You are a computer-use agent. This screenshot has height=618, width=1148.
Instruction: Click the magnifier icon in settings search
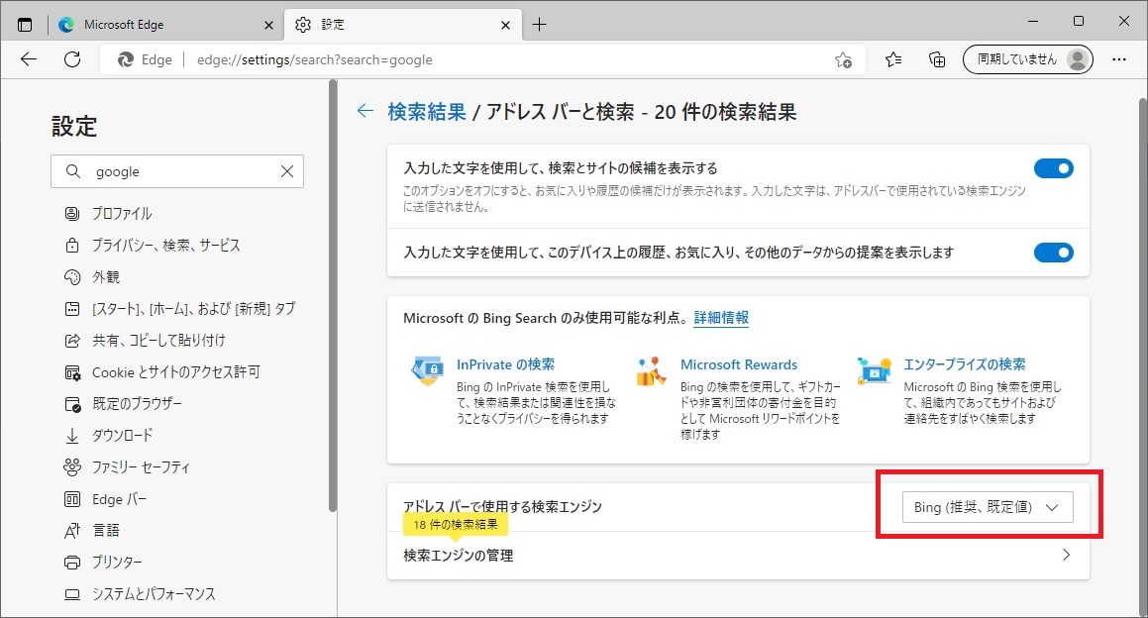click(73, 171)
